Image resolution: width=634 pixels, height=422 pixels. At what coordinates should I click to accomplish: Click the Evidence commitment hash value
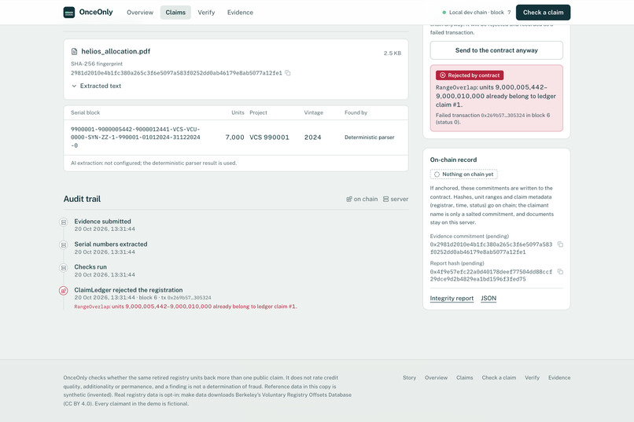coord(491,248)
